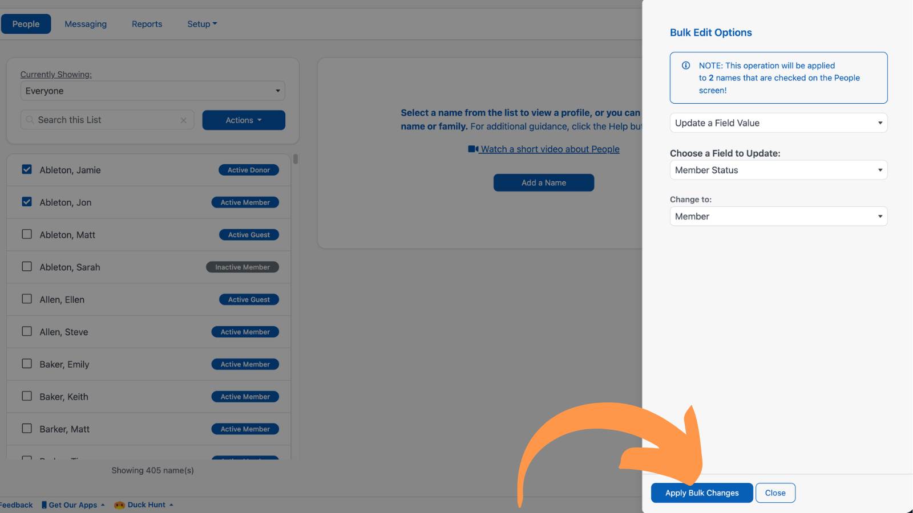Check the Baker, Keith checkbox
Image resolution: width=913 pixels, height=513 pixels.
pyautogui.click(x=27, y=396)
